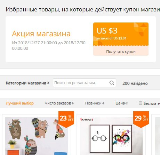This screenshot has width=160, height=155.
Task: Enable the Бесплатная доставка checkbox
Action: pos(140,103)
